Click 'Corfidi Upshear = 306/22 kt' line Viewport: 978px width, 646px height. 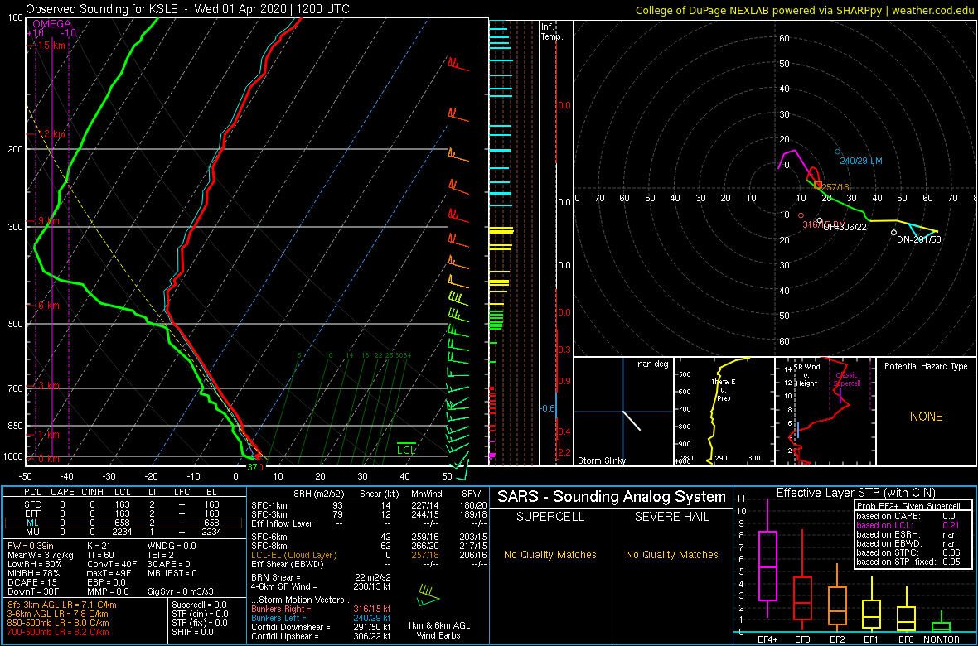tap(321, 636)
